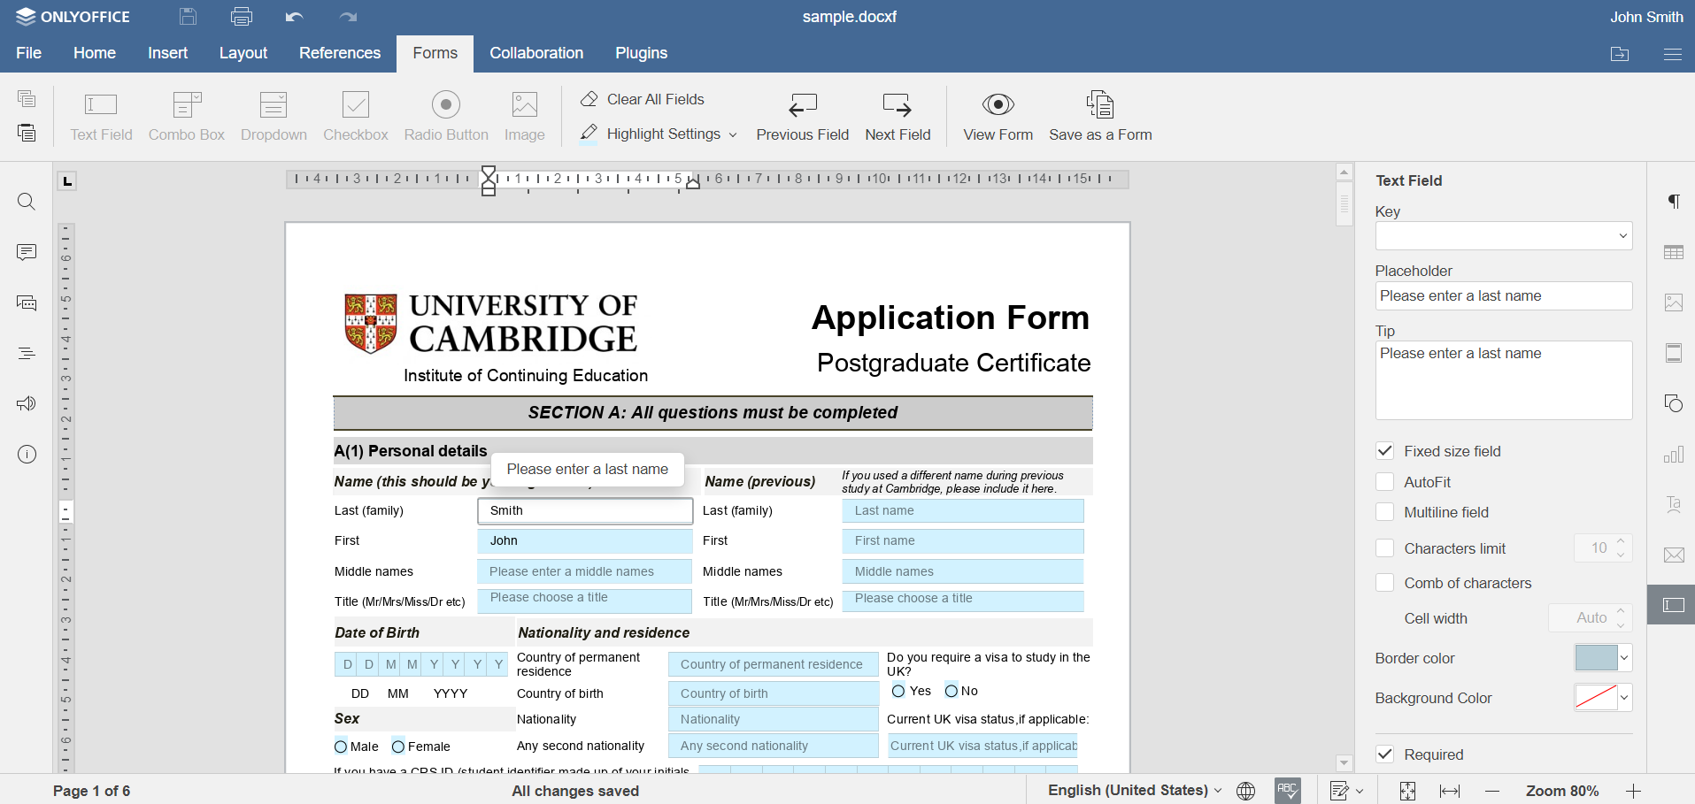Toggle spell checking in status bar
1695x804 pixels.
tap(1287, 790)
